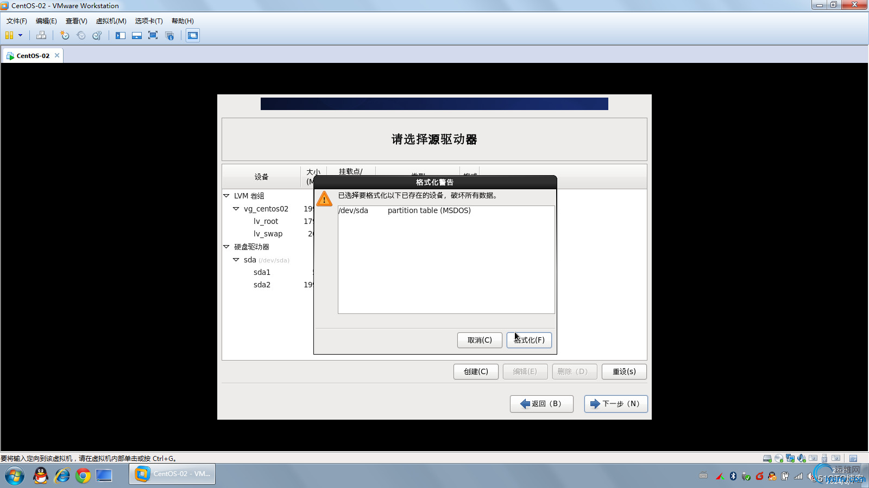Open the power options dropdown arrow
This screenshot has height=488, width=869.
click(x=20, y=35)
